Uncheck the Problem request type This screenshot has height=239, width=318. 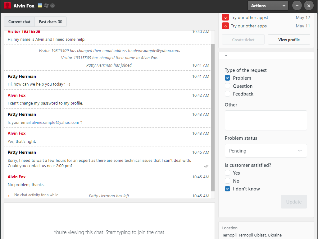228,78
